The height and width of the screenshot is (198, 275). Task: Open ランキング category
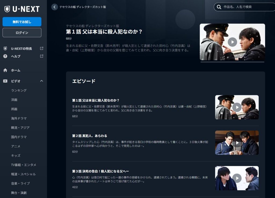(19, 90)
